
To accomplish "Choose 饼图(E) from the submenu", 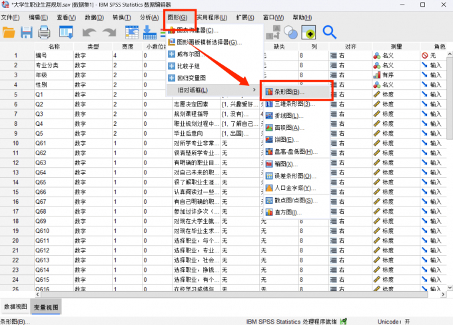I will click(296, 140).
